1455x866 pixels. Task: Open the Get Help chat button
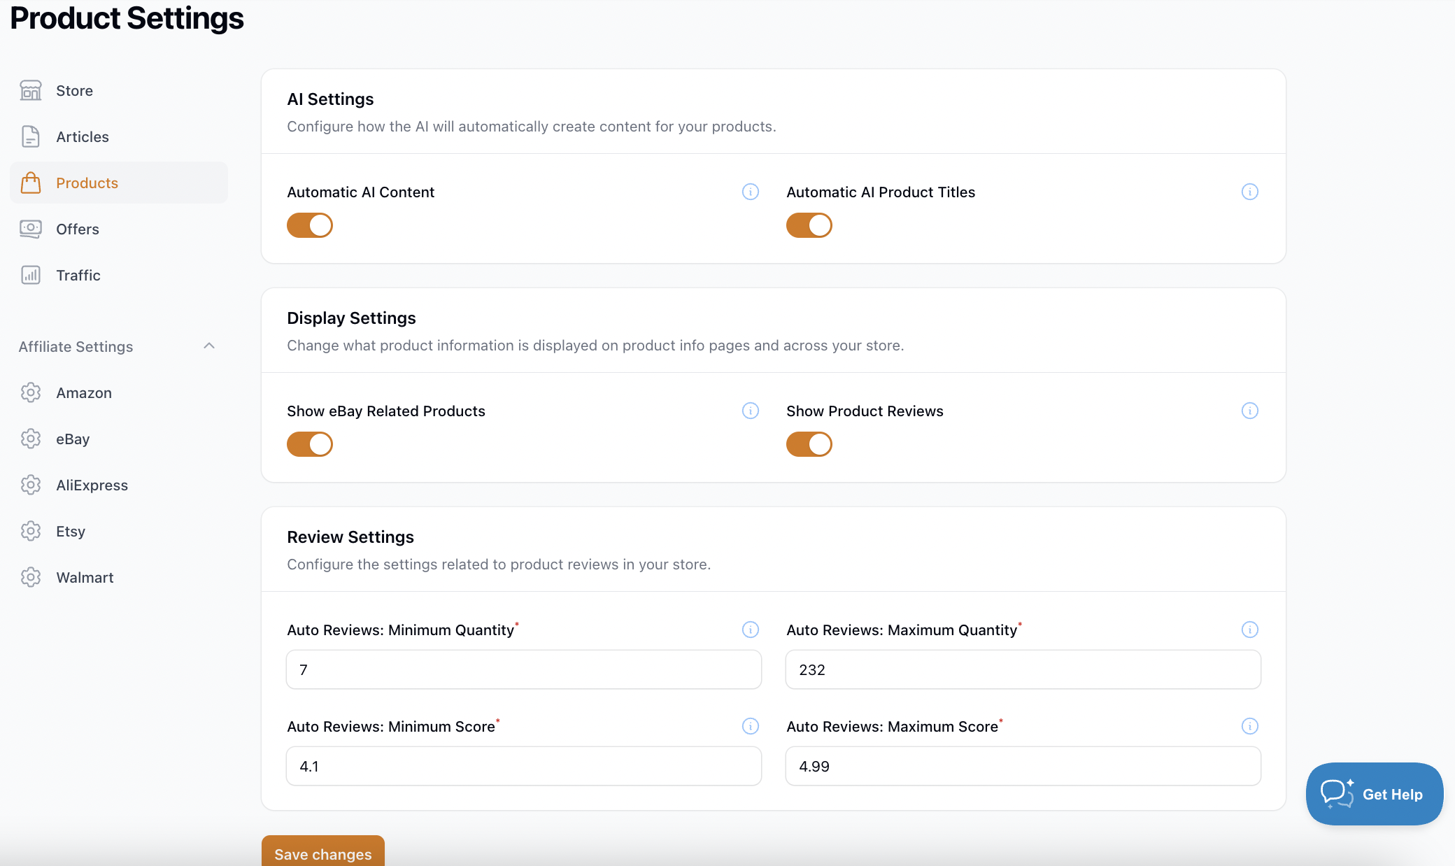(1374, 795)
